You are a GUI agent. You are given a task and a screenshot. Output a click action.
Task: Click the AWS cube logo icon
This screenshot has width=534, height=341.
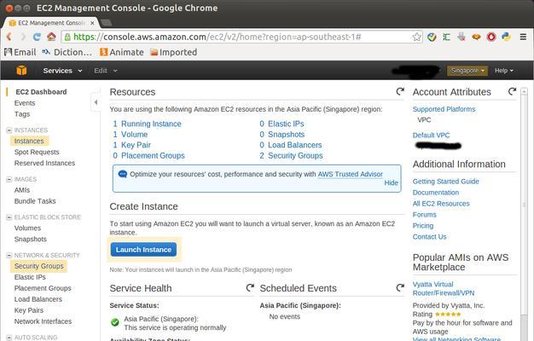21,71
